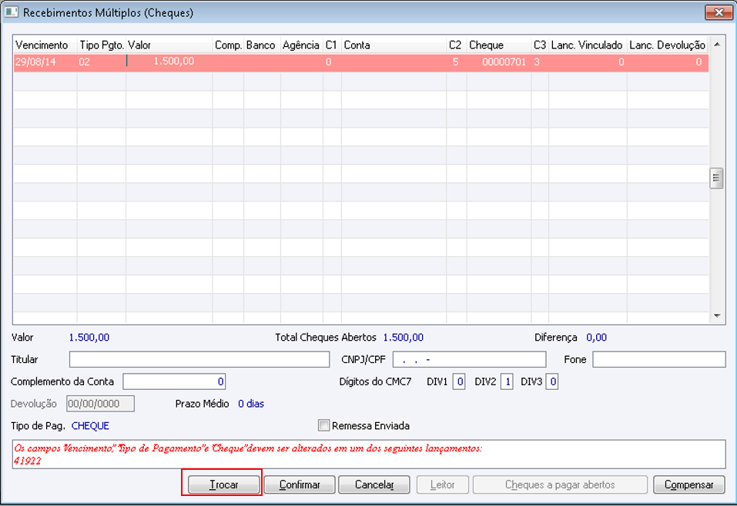Click the grid's vertical scrollbar thumb
Viewport: 737px width, 506px height.
point(716,178)
